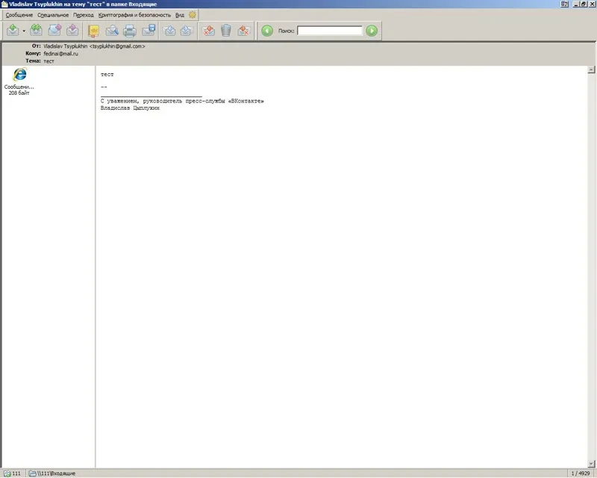Click the help question-mark button in title bar
The image size is (597, 478).
[563, 4]
